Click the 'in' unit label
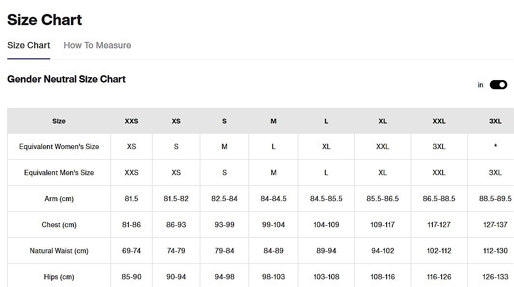Image resolution: width=514 pixels, height=287 pixels. (480, 85)
